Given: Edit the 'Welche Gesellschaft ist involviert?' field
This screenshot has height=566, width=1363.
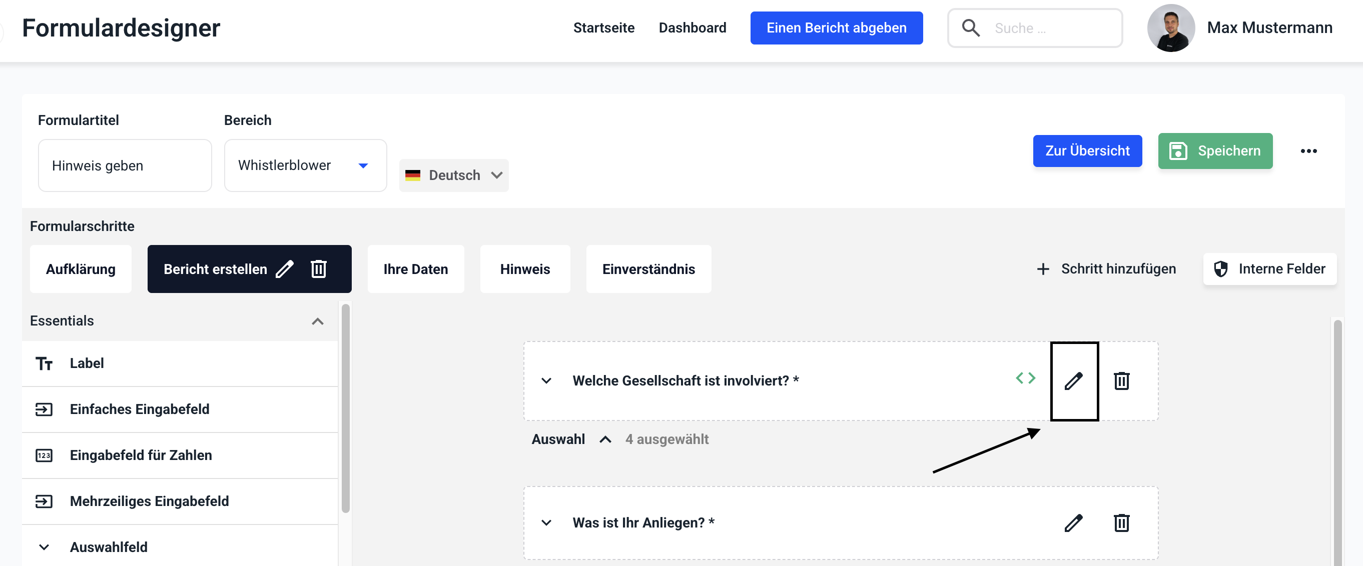Looking at the screenshot, I should tap(1074, 381).
